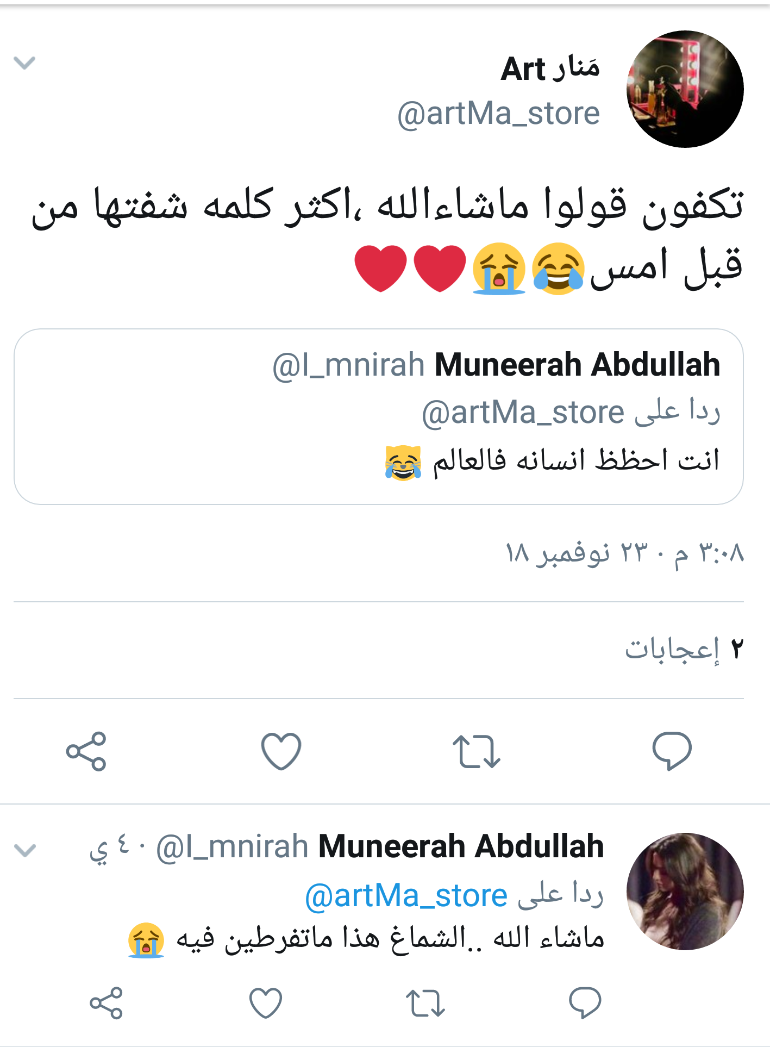Tap @l_mnirah handle in the reply
Image resolution: width=770 pixels, height=1047 pixels.
coord(232,847)
